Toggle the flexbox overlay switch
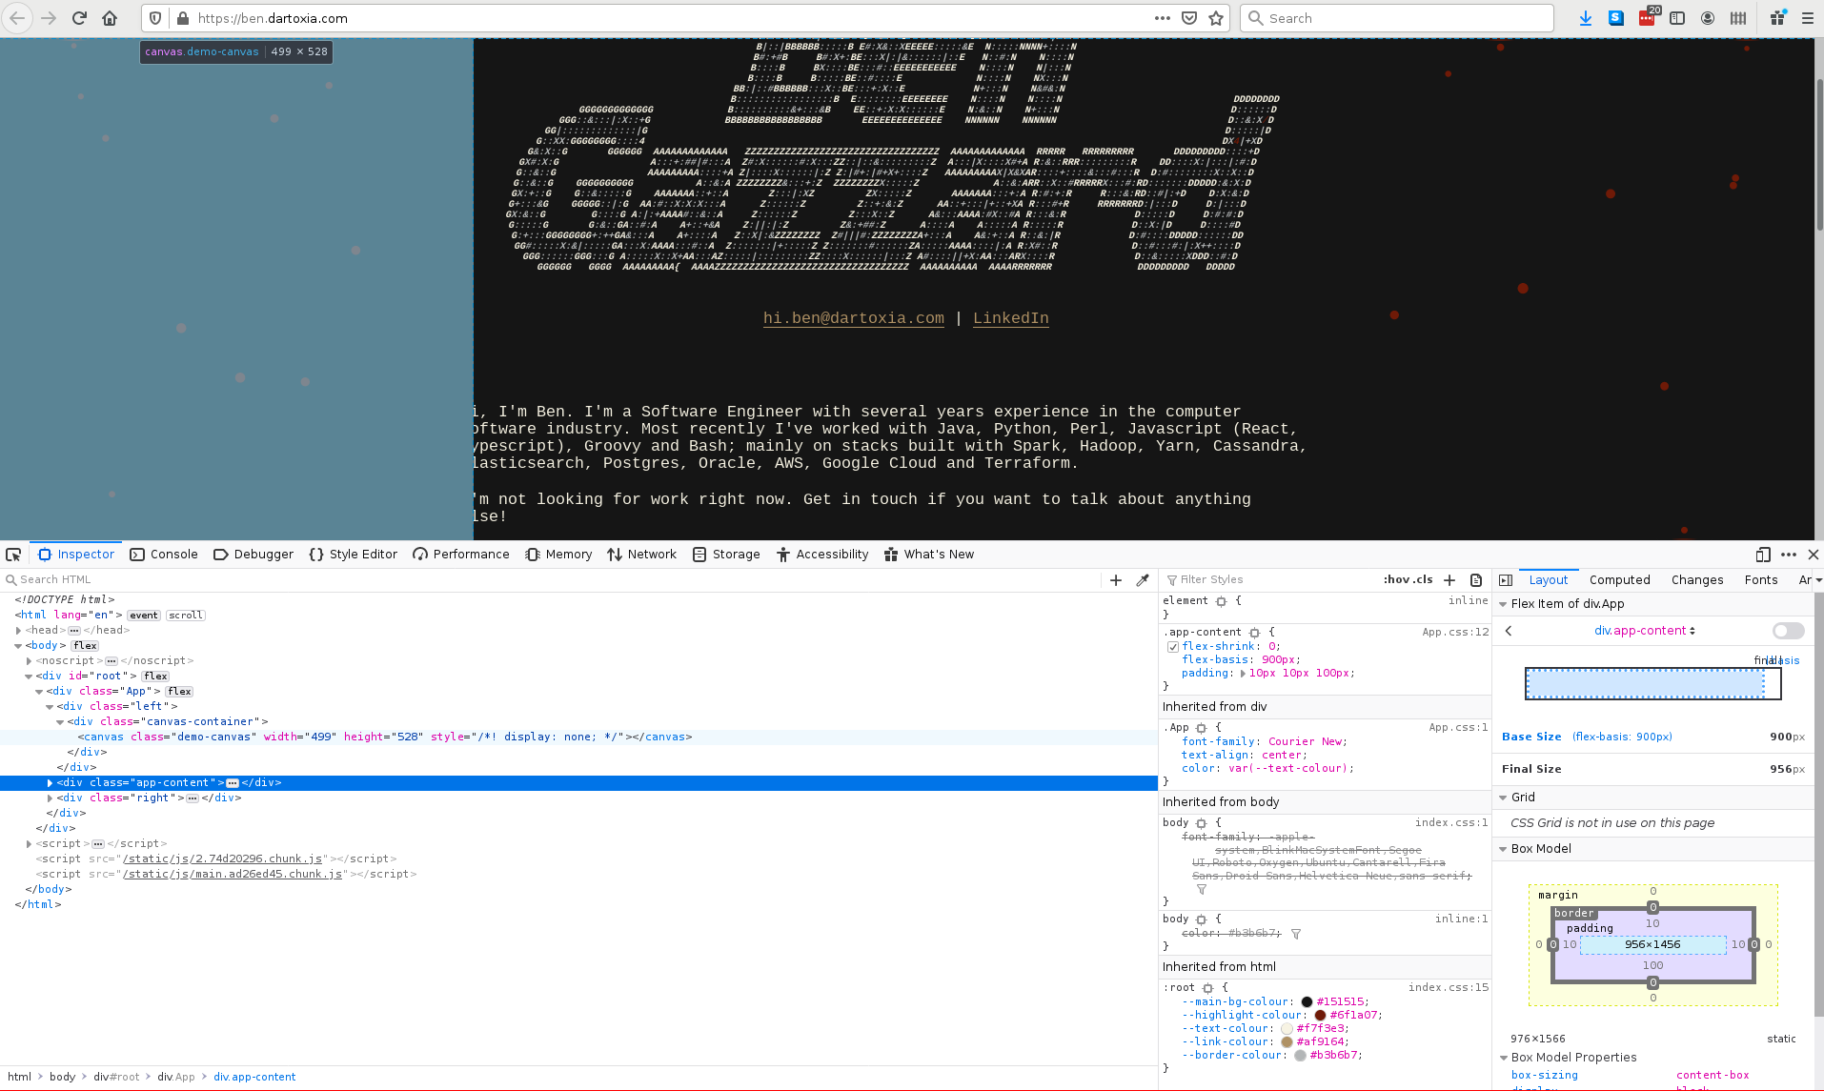Screen dimensions: 1824x1091 coord(1788,631)
